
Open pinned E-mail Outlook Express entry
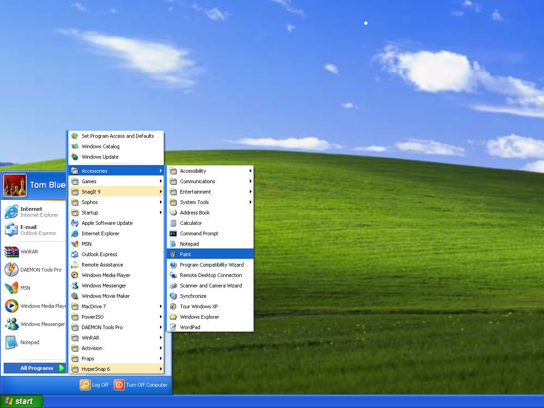pos(34,230)
